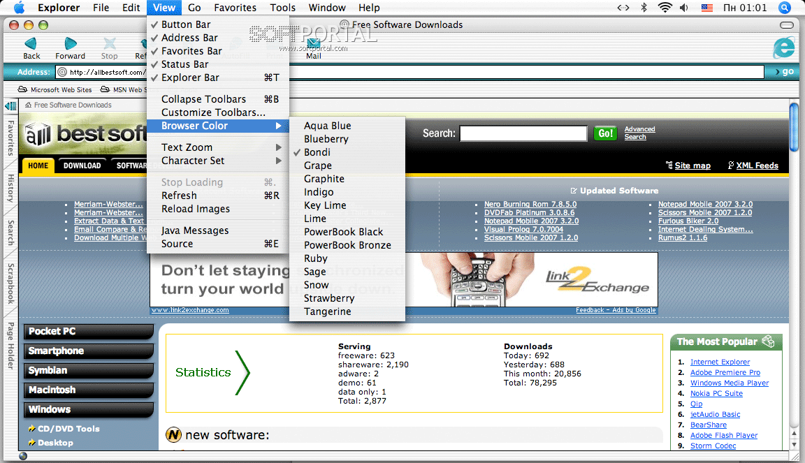Screen dimensions: 805x463
Task: Open the Adobe Premiere Pro popular link
Action: [x=725, y=372]
